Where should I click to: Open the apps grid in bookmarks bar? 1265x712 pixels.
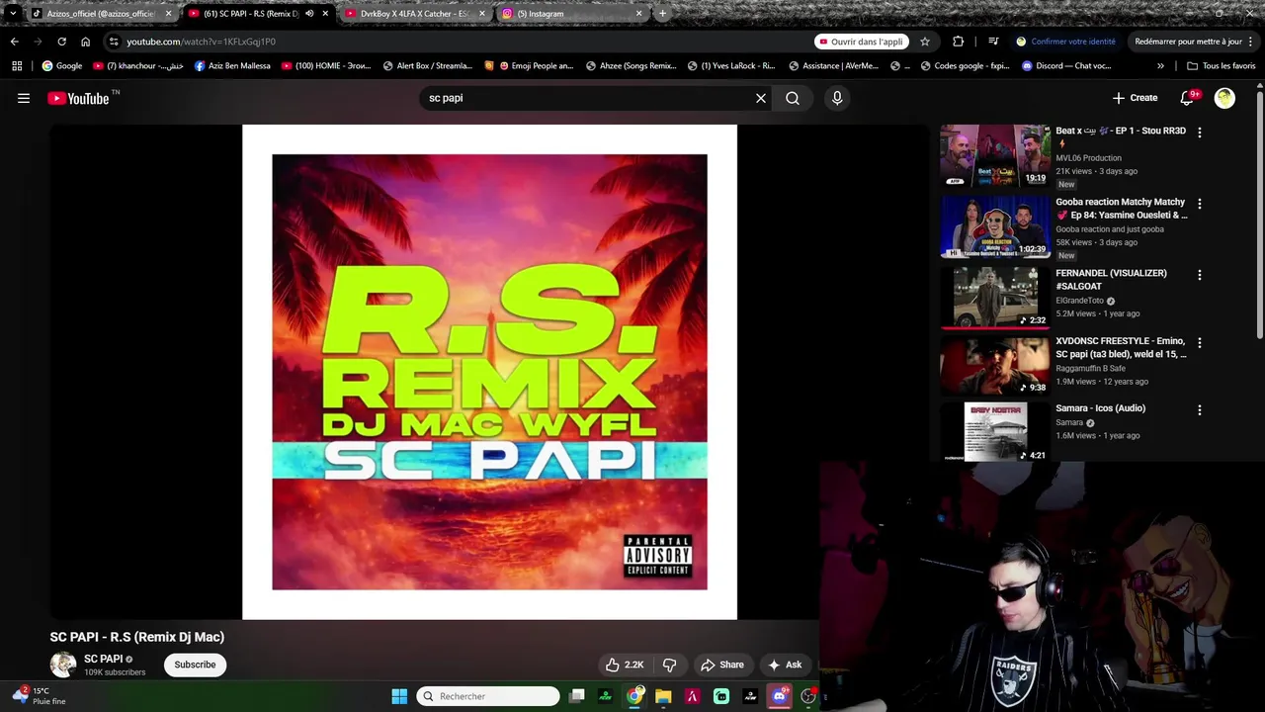17,66
